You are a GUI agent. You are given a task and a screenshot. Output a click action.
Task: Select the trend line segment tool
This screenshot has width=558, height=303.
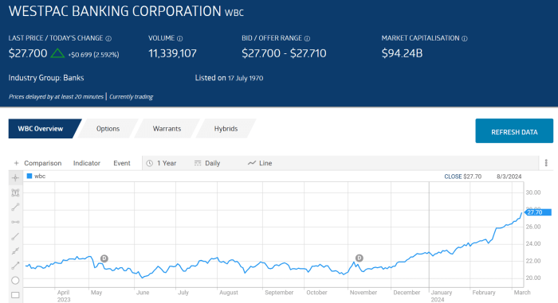coord(15,207)
